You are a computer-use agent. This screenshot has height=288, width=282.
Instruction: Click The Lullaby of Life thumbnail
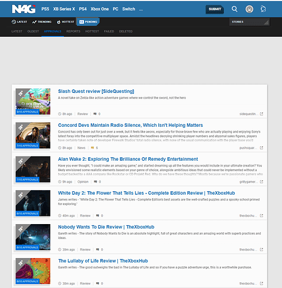[33, 271]
